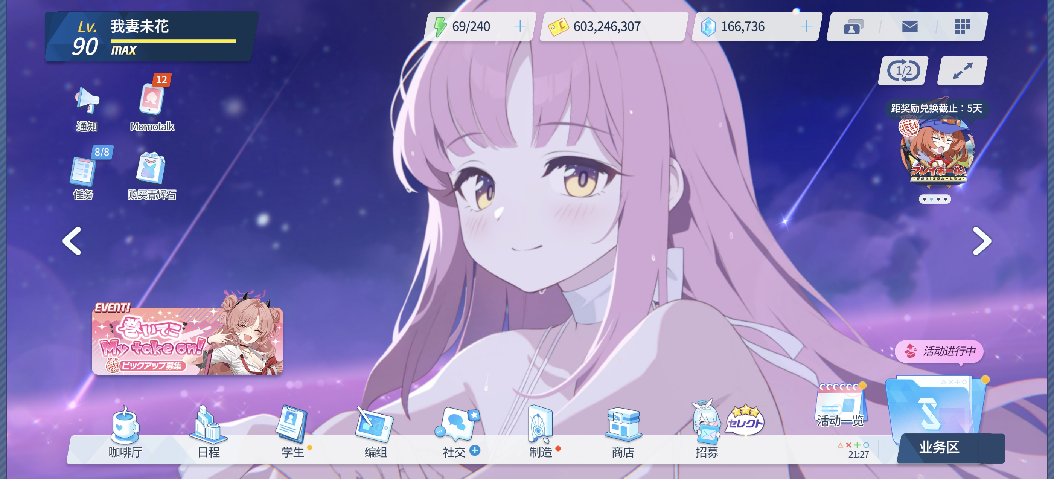Add more blue gems with the plus button
Viewport: 1054px width, 479px height.
coord(806,26)
